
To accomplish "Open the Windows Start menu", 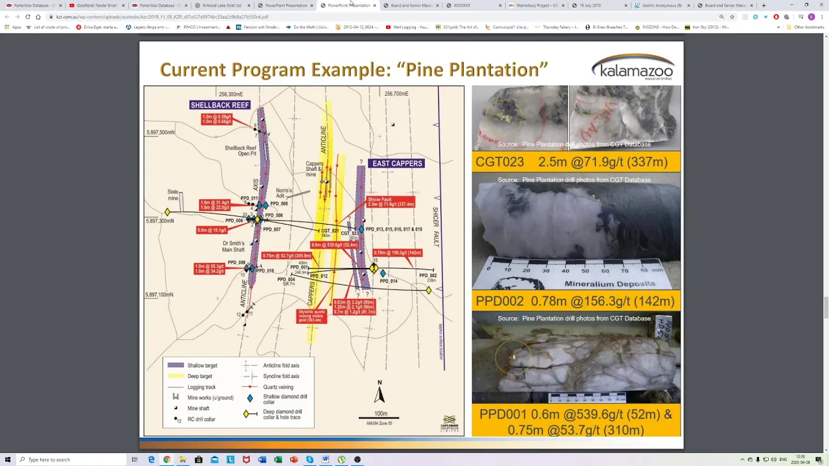I will (x=7, y=460).
